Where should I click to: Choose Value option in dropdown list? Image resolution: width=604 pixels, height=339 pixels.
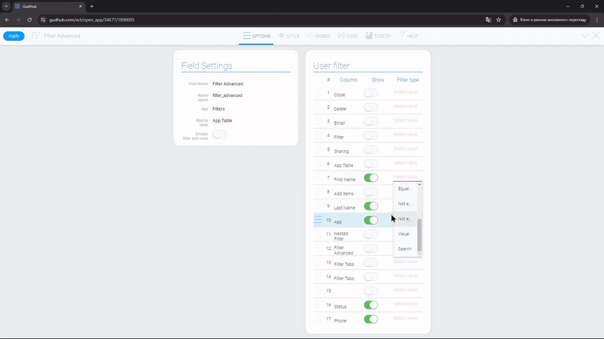click(x=405, y=234)
